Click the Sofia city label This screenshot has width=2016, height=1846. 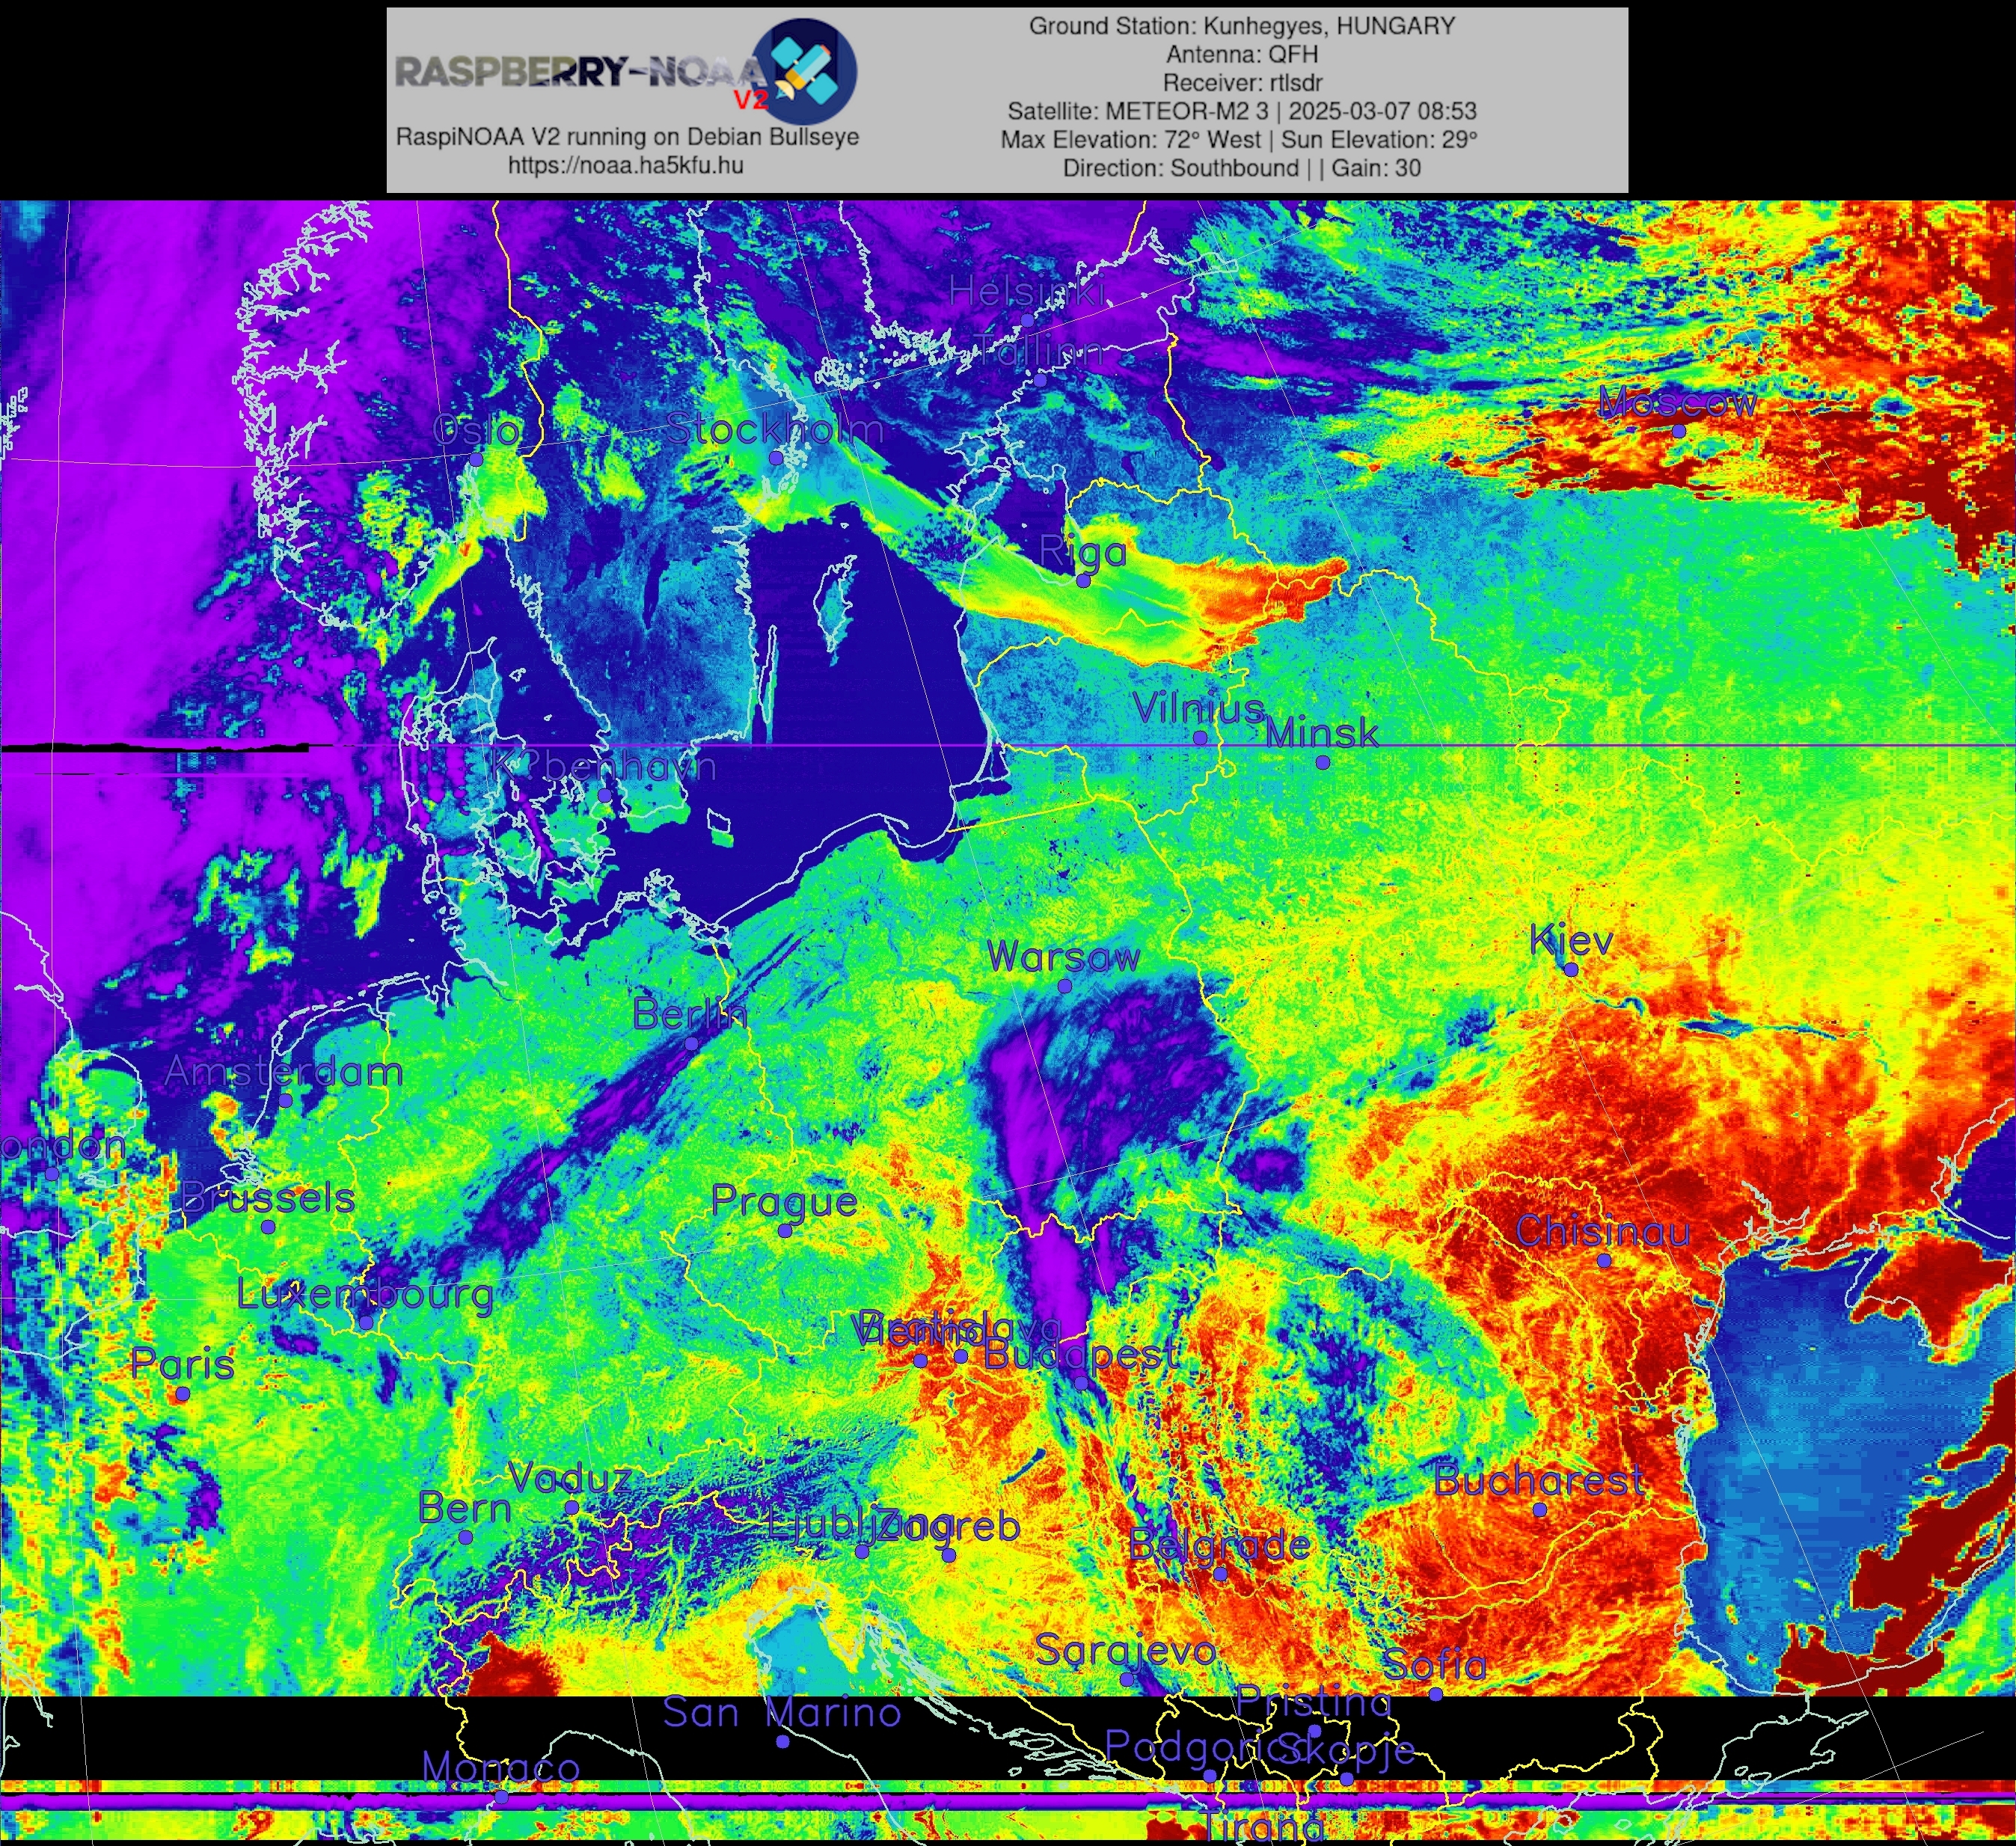pos(1434,1665)
